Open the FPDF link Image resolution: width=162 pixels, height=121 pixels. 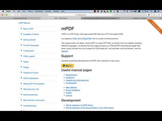click(75, 39)
